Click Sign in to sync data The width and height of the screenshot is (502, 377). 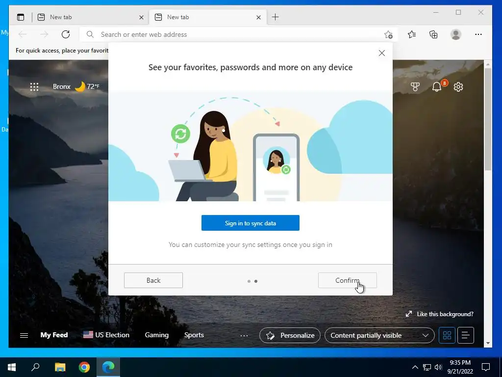[251, 223]
